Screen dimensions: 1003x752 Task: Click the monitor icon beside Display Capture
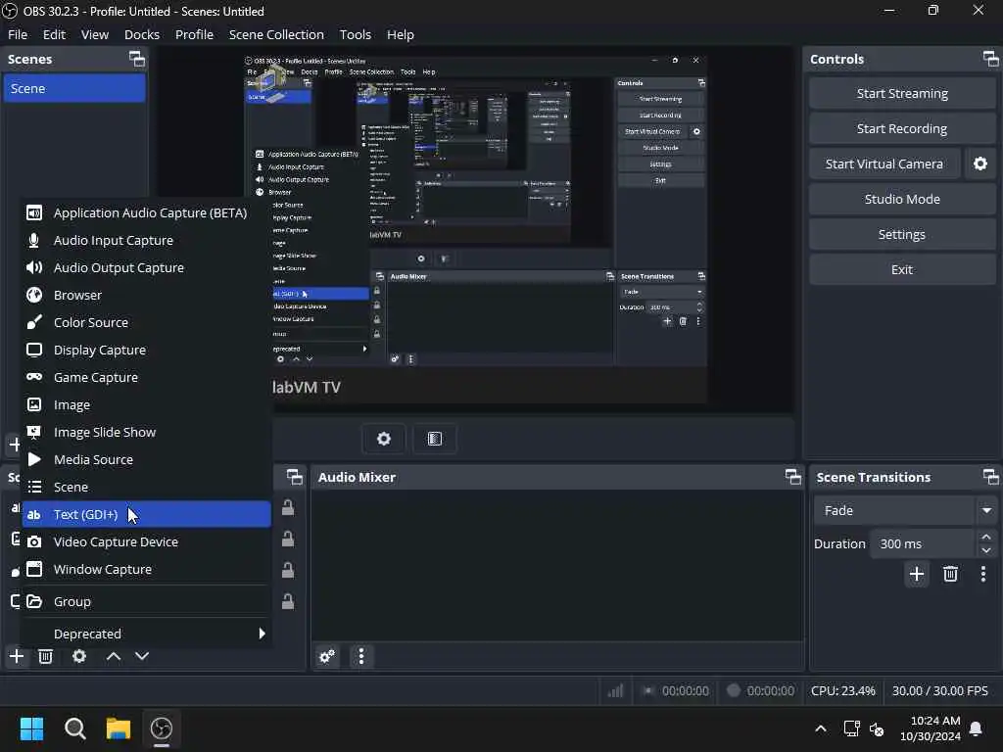pyautogui.click(x=34, y=350)
